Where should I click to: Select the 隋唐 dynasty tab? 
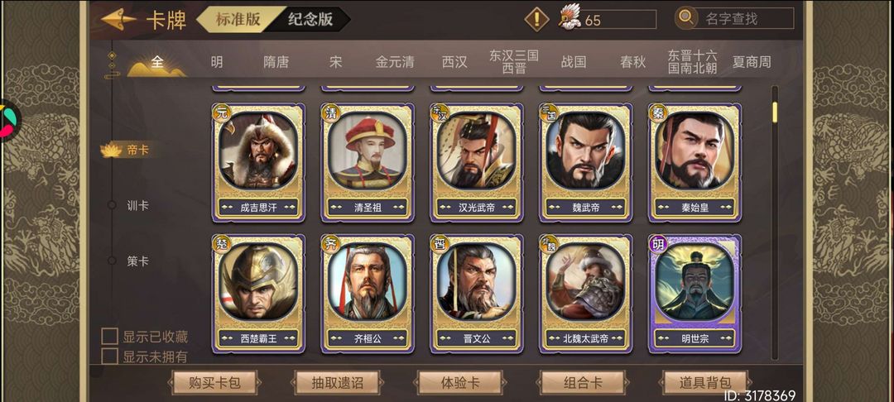(x=276, y=62)
